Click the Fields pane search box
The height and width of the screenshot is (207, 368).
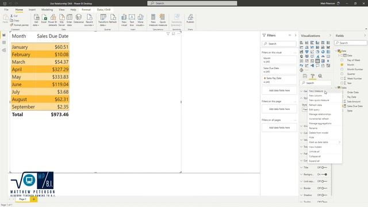point(351,43)
